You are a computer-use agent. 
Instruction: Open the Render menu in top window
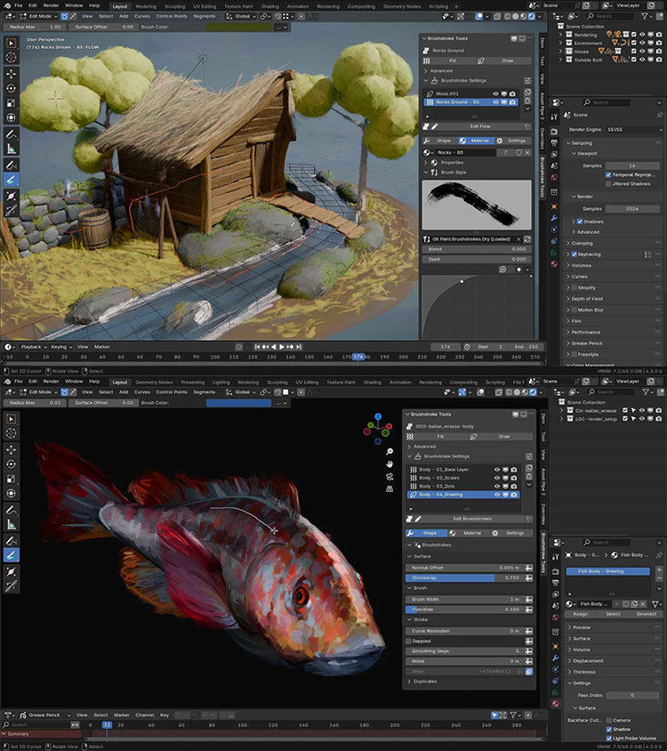(52, 5)
